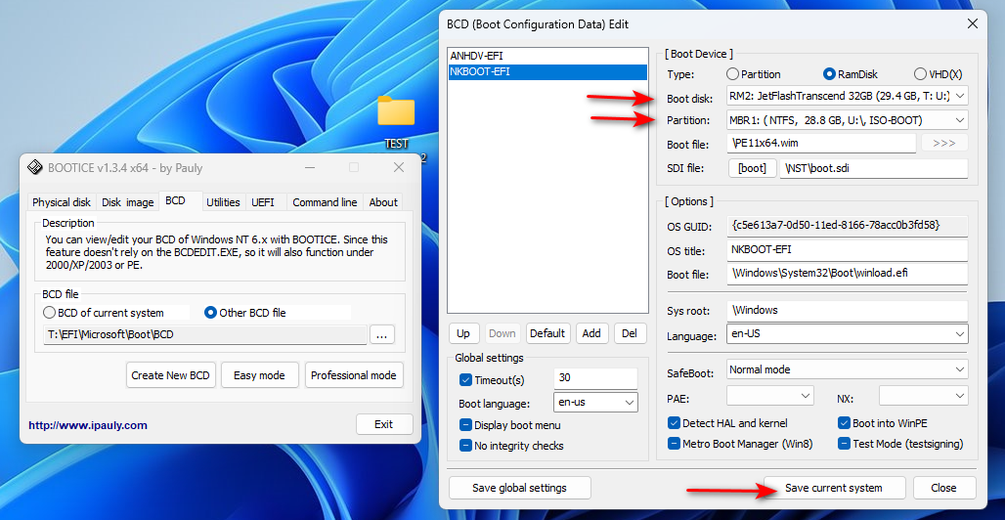Toggle Display boot menu checkbox
The width and height of the screenshot is (1005, 520).
[x=466, y=425]
